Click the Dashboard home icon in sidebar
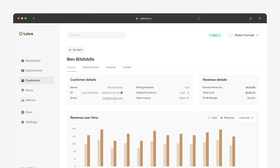This screenshot has height=168, width=280. (23, 61)
